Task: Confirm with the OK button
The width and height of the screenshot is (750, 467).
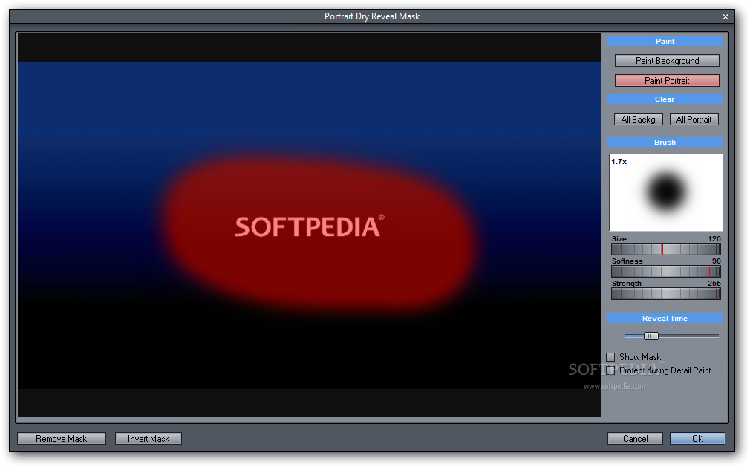Action: (x=697, y=438)
